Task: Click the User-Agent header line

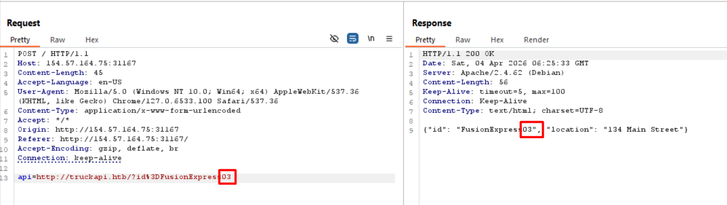Action: tap(188, 96)
